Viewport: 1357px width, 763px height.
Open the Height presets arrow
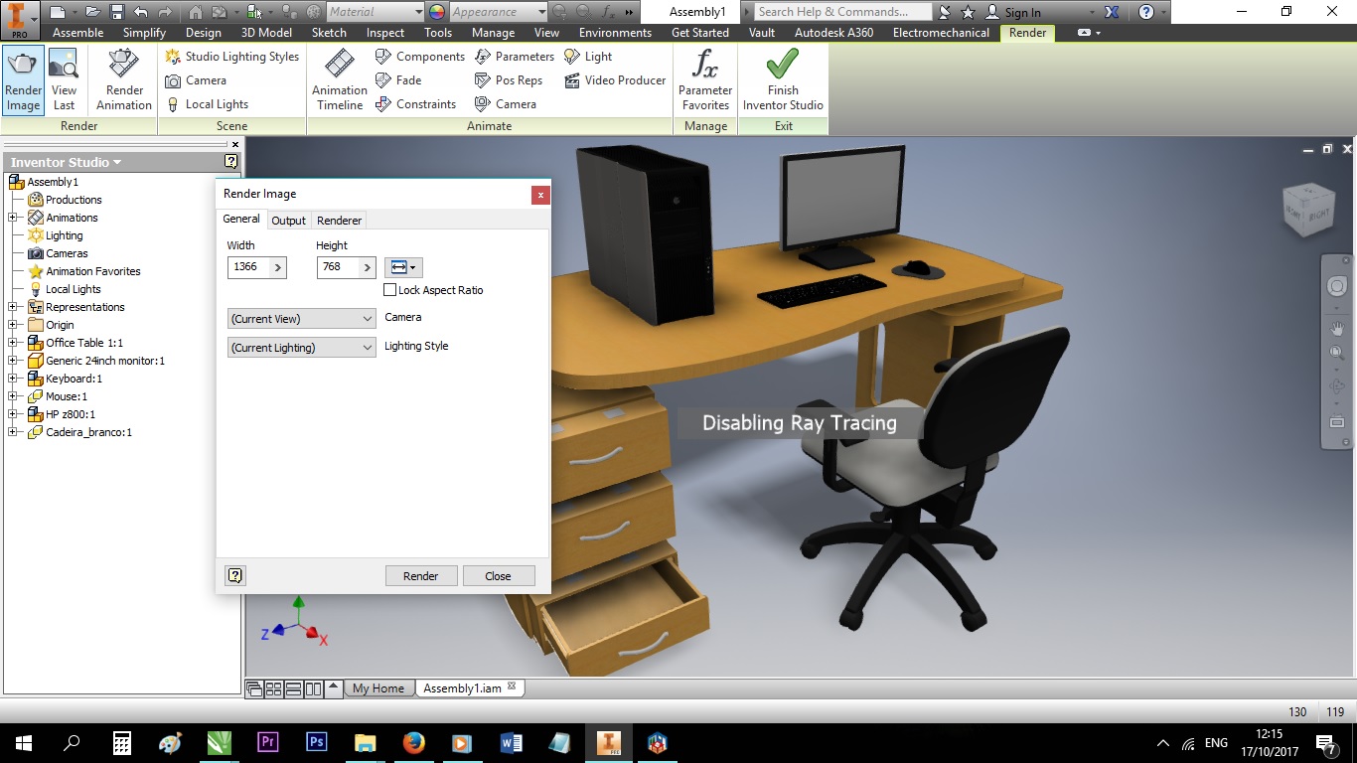pos(368,267)
